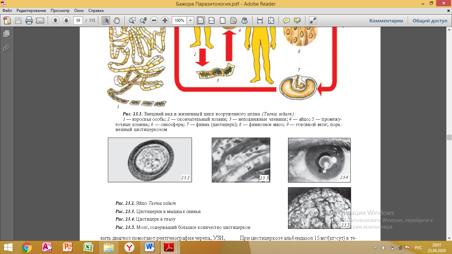Screen dimensions: 452x254
Task: Switch to Read mode expand icon
Action: click(x=313, y=21)
